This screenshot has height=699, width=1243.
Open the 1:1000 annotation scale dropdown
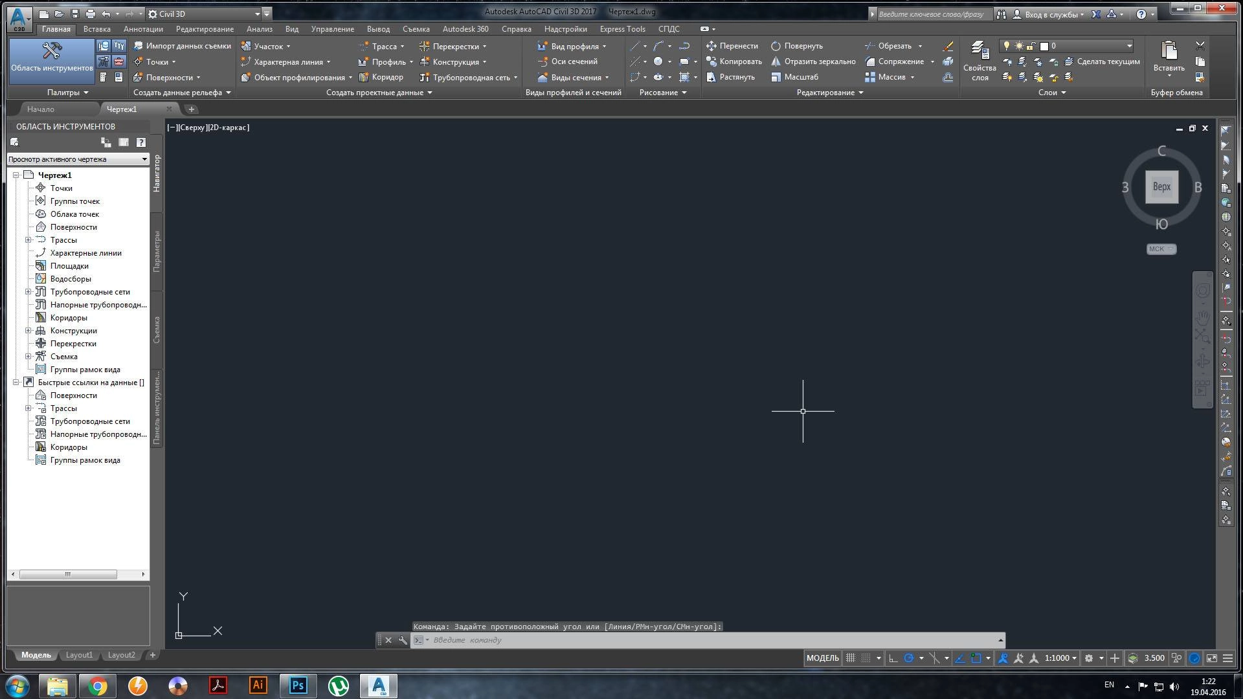1060,658
